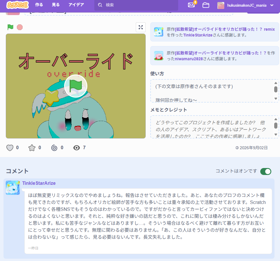The image size is (280, 261).
Task: Click TinkleStarArize avatar beside the comment
Action: point(13,188)
